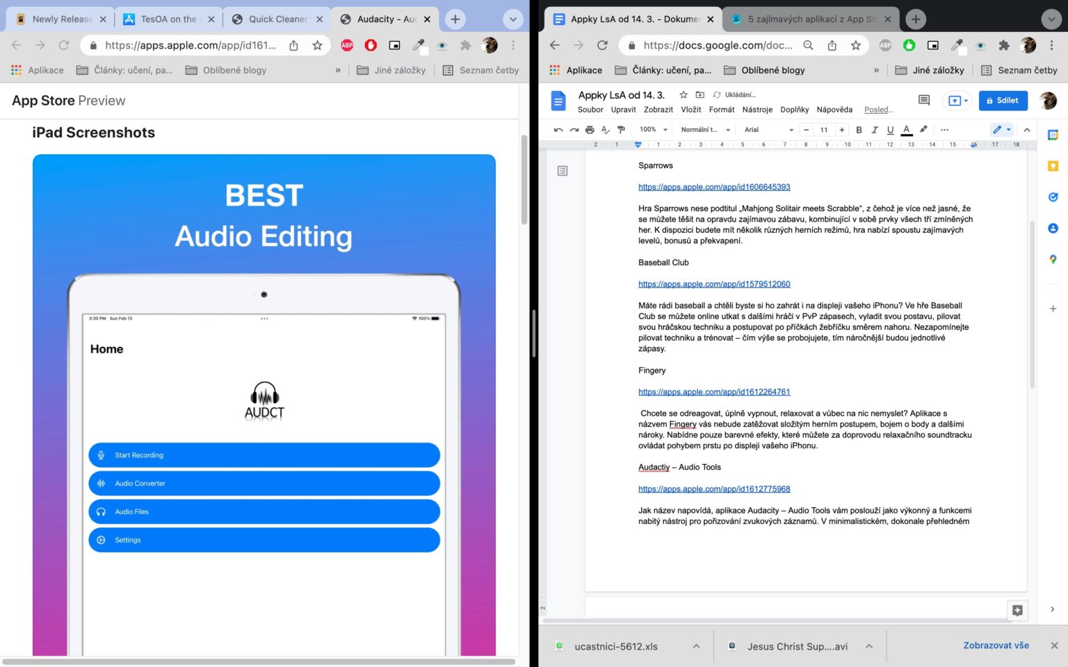Image resolution: width=1068 pixels, height=667 pixels.
Task: Star the Appky LsA document
Action: click(x=683, y=95)
